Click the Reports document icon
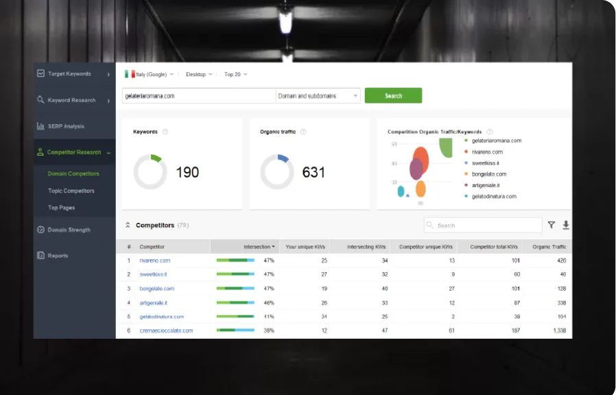This screenshot has height=395, width=616. pos(41,256)
